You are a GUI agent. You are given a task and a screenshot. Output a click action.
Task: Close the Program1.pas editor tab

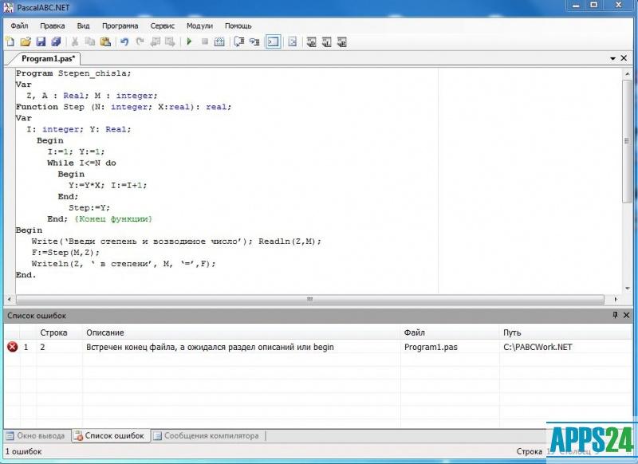[x=624, y=58]
